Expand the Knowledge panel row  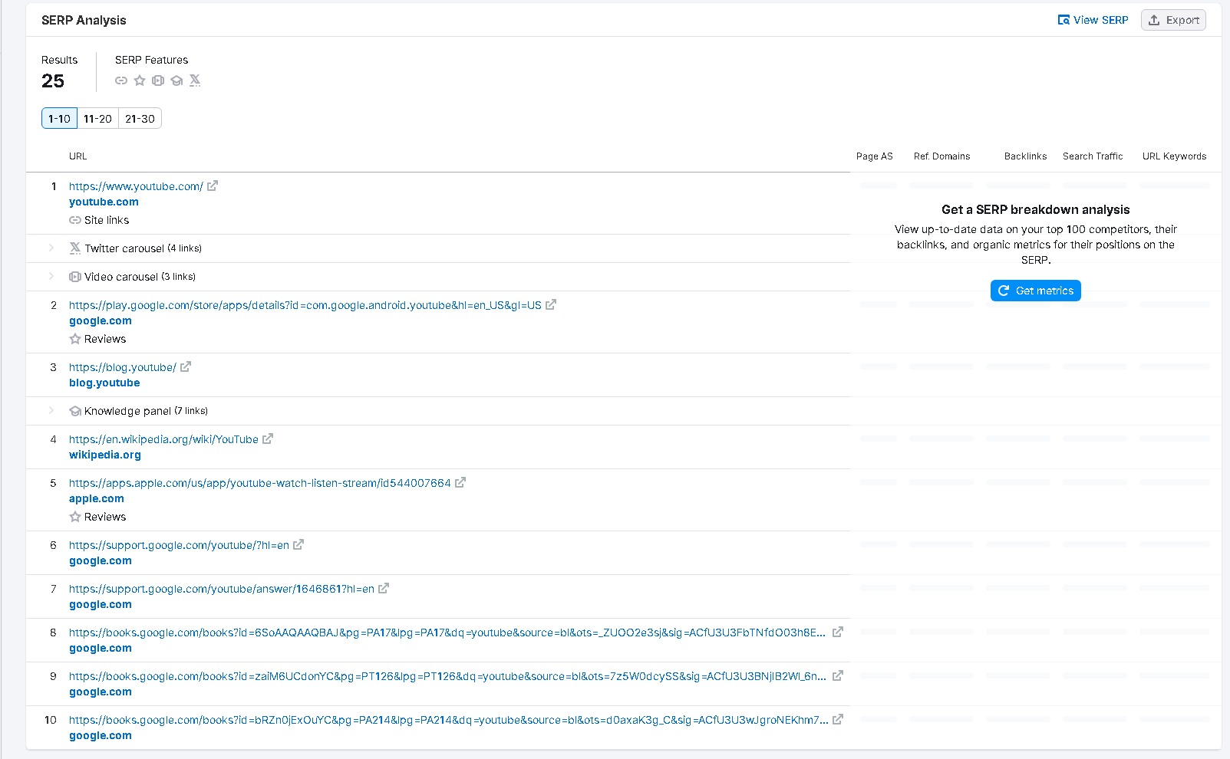point(51,410)
